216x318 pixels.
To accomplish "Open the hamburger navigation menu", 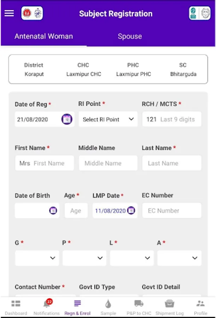I will [x=9, y=13].
